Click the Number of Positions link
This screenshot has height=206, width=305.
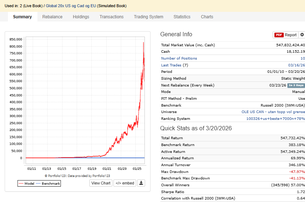click(179, 58)
